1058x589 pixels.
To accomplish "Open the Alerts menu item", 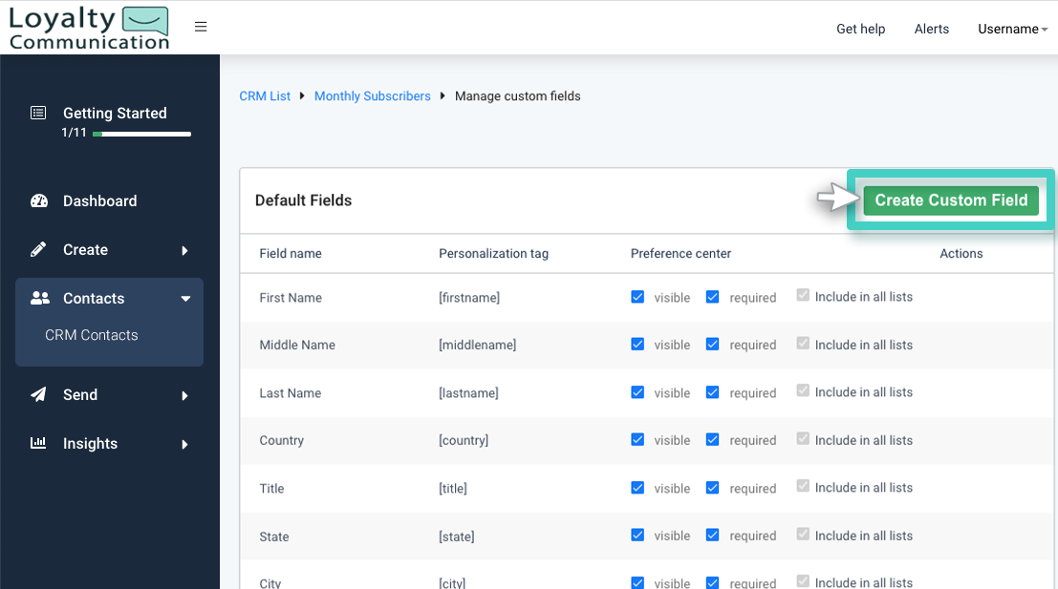I will point(931,29).
